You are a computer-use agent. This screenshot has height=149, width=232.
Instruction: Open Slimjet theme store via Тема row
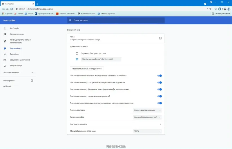pos(116,38)
